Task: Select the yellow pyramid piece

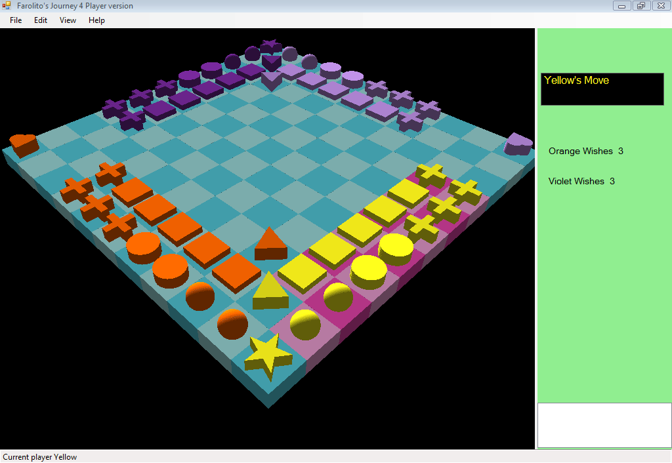Action: 270,291
